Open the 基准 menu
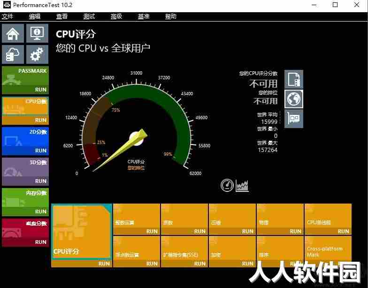This screenshot has height=288, width=368. pos(144,16)
